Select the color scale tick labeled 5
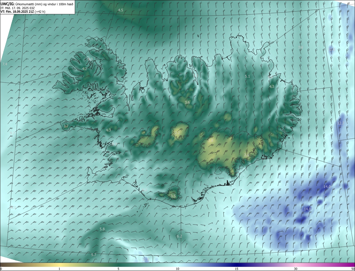Viewport: 355px width, 271px height. click(x=118, y=269)
